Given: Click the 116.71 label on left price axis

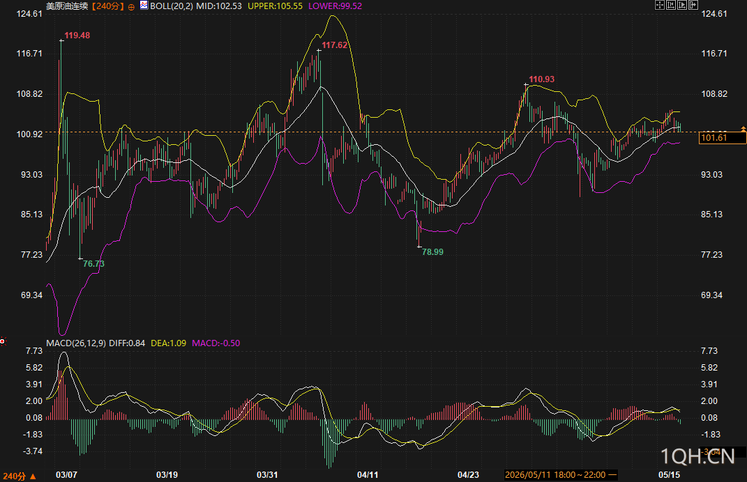Looking at the screenshot, I should coord(29,54).
